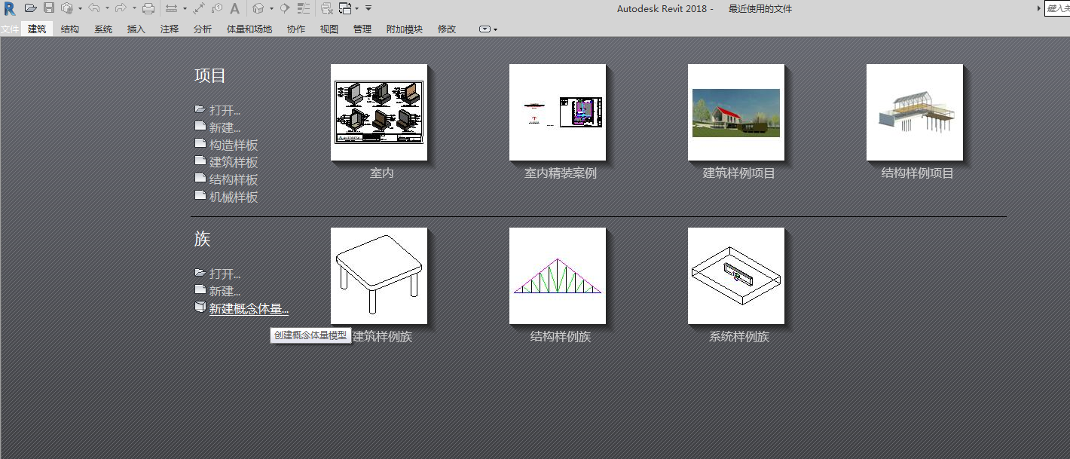Open the 体量和场地 ribbon tab
This screenshot has height=459, width=1070.
click(x=249, y=29)
